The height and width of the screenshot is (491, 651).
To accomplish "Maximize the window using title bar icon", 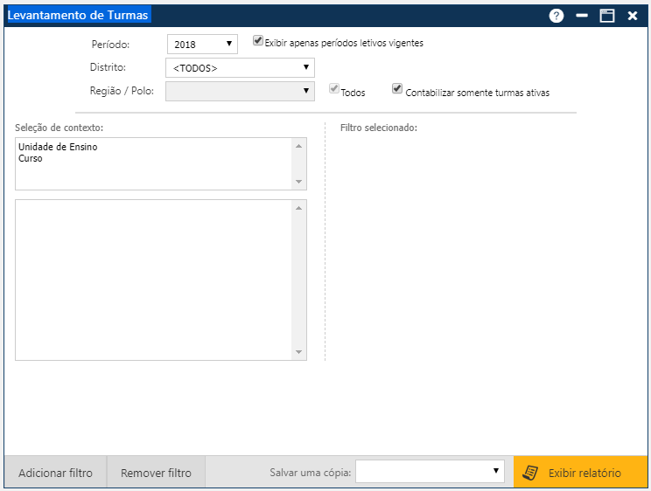I will 607,16.
